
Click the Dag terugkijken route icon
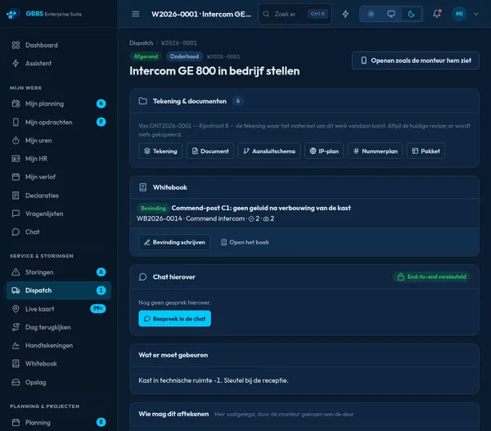(x=16, y=327)
